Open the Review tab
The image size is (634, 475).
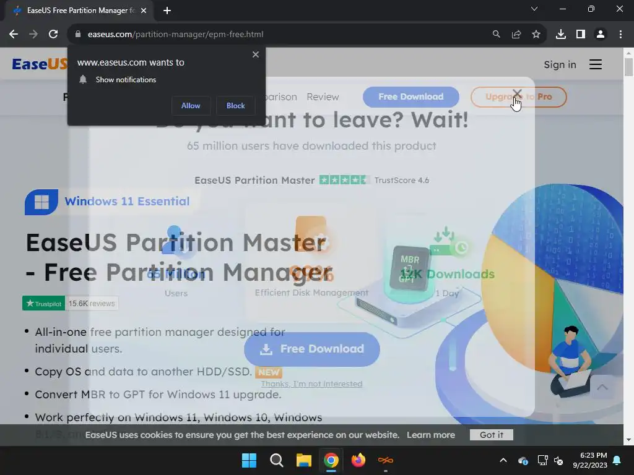click(x=323, y=97)
